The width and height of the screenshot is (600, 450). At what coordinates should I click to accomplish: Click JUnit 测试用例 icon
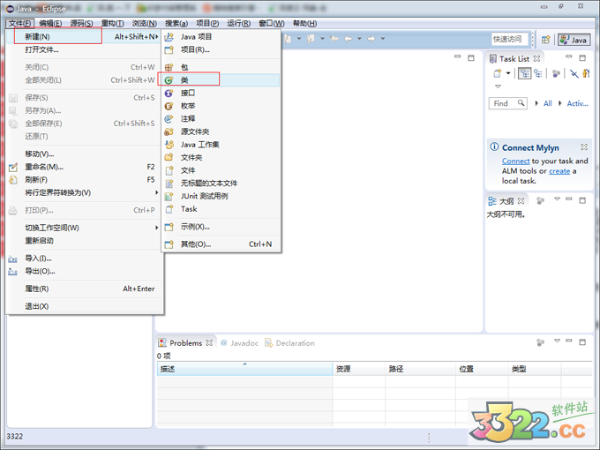[169, 196]
